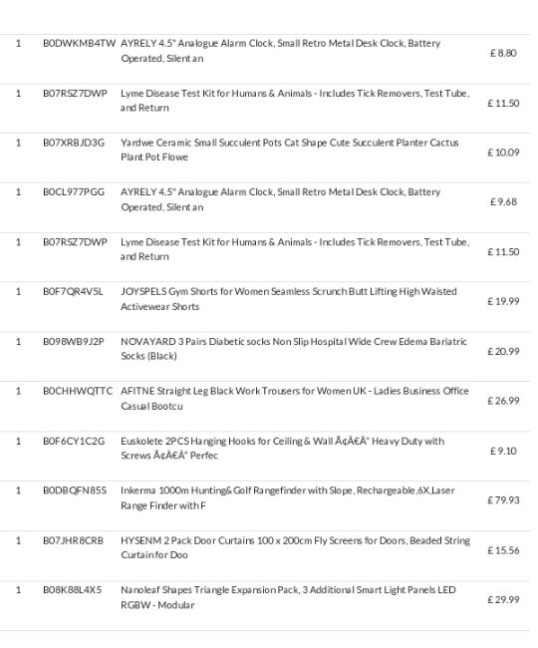538x648 pixels.
Task: Open Euskolete Hanging Hooks item
Action: coord(282,448)
